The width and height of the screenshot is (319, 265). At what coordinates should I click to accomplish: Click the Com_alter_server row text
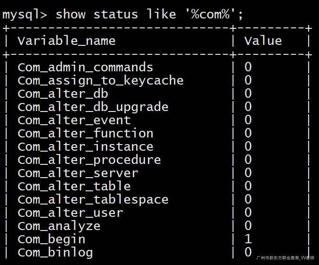[x=78, y=173]
